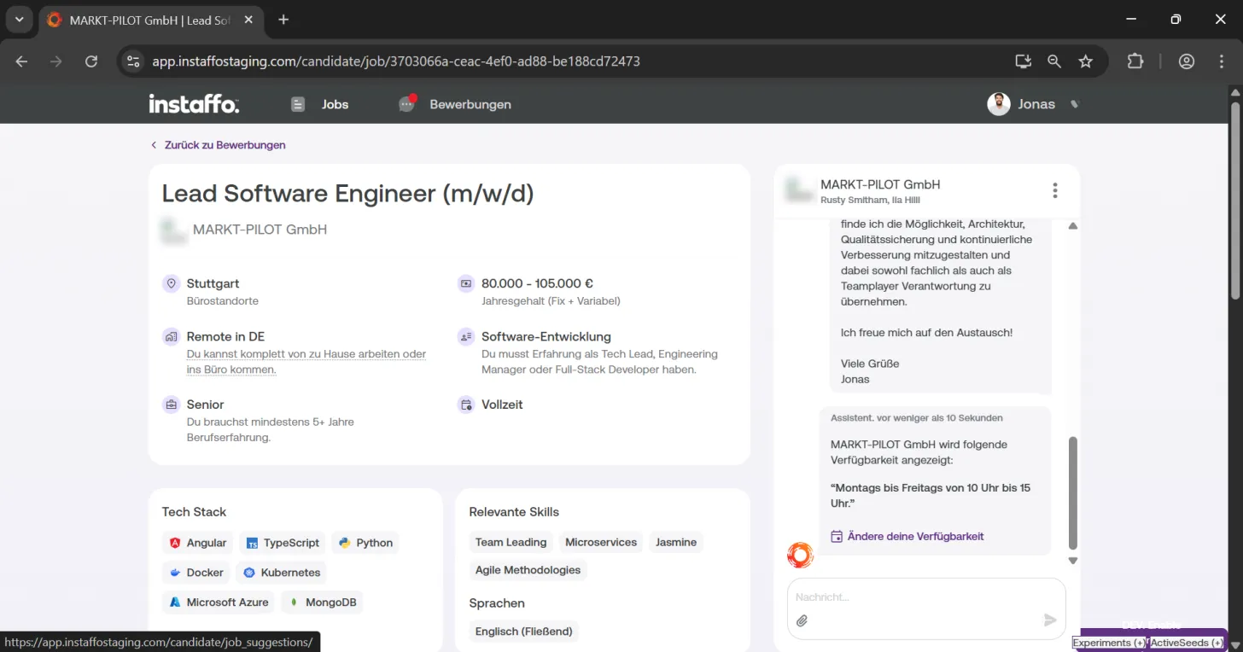Send the chat message

pos(1050,620)
